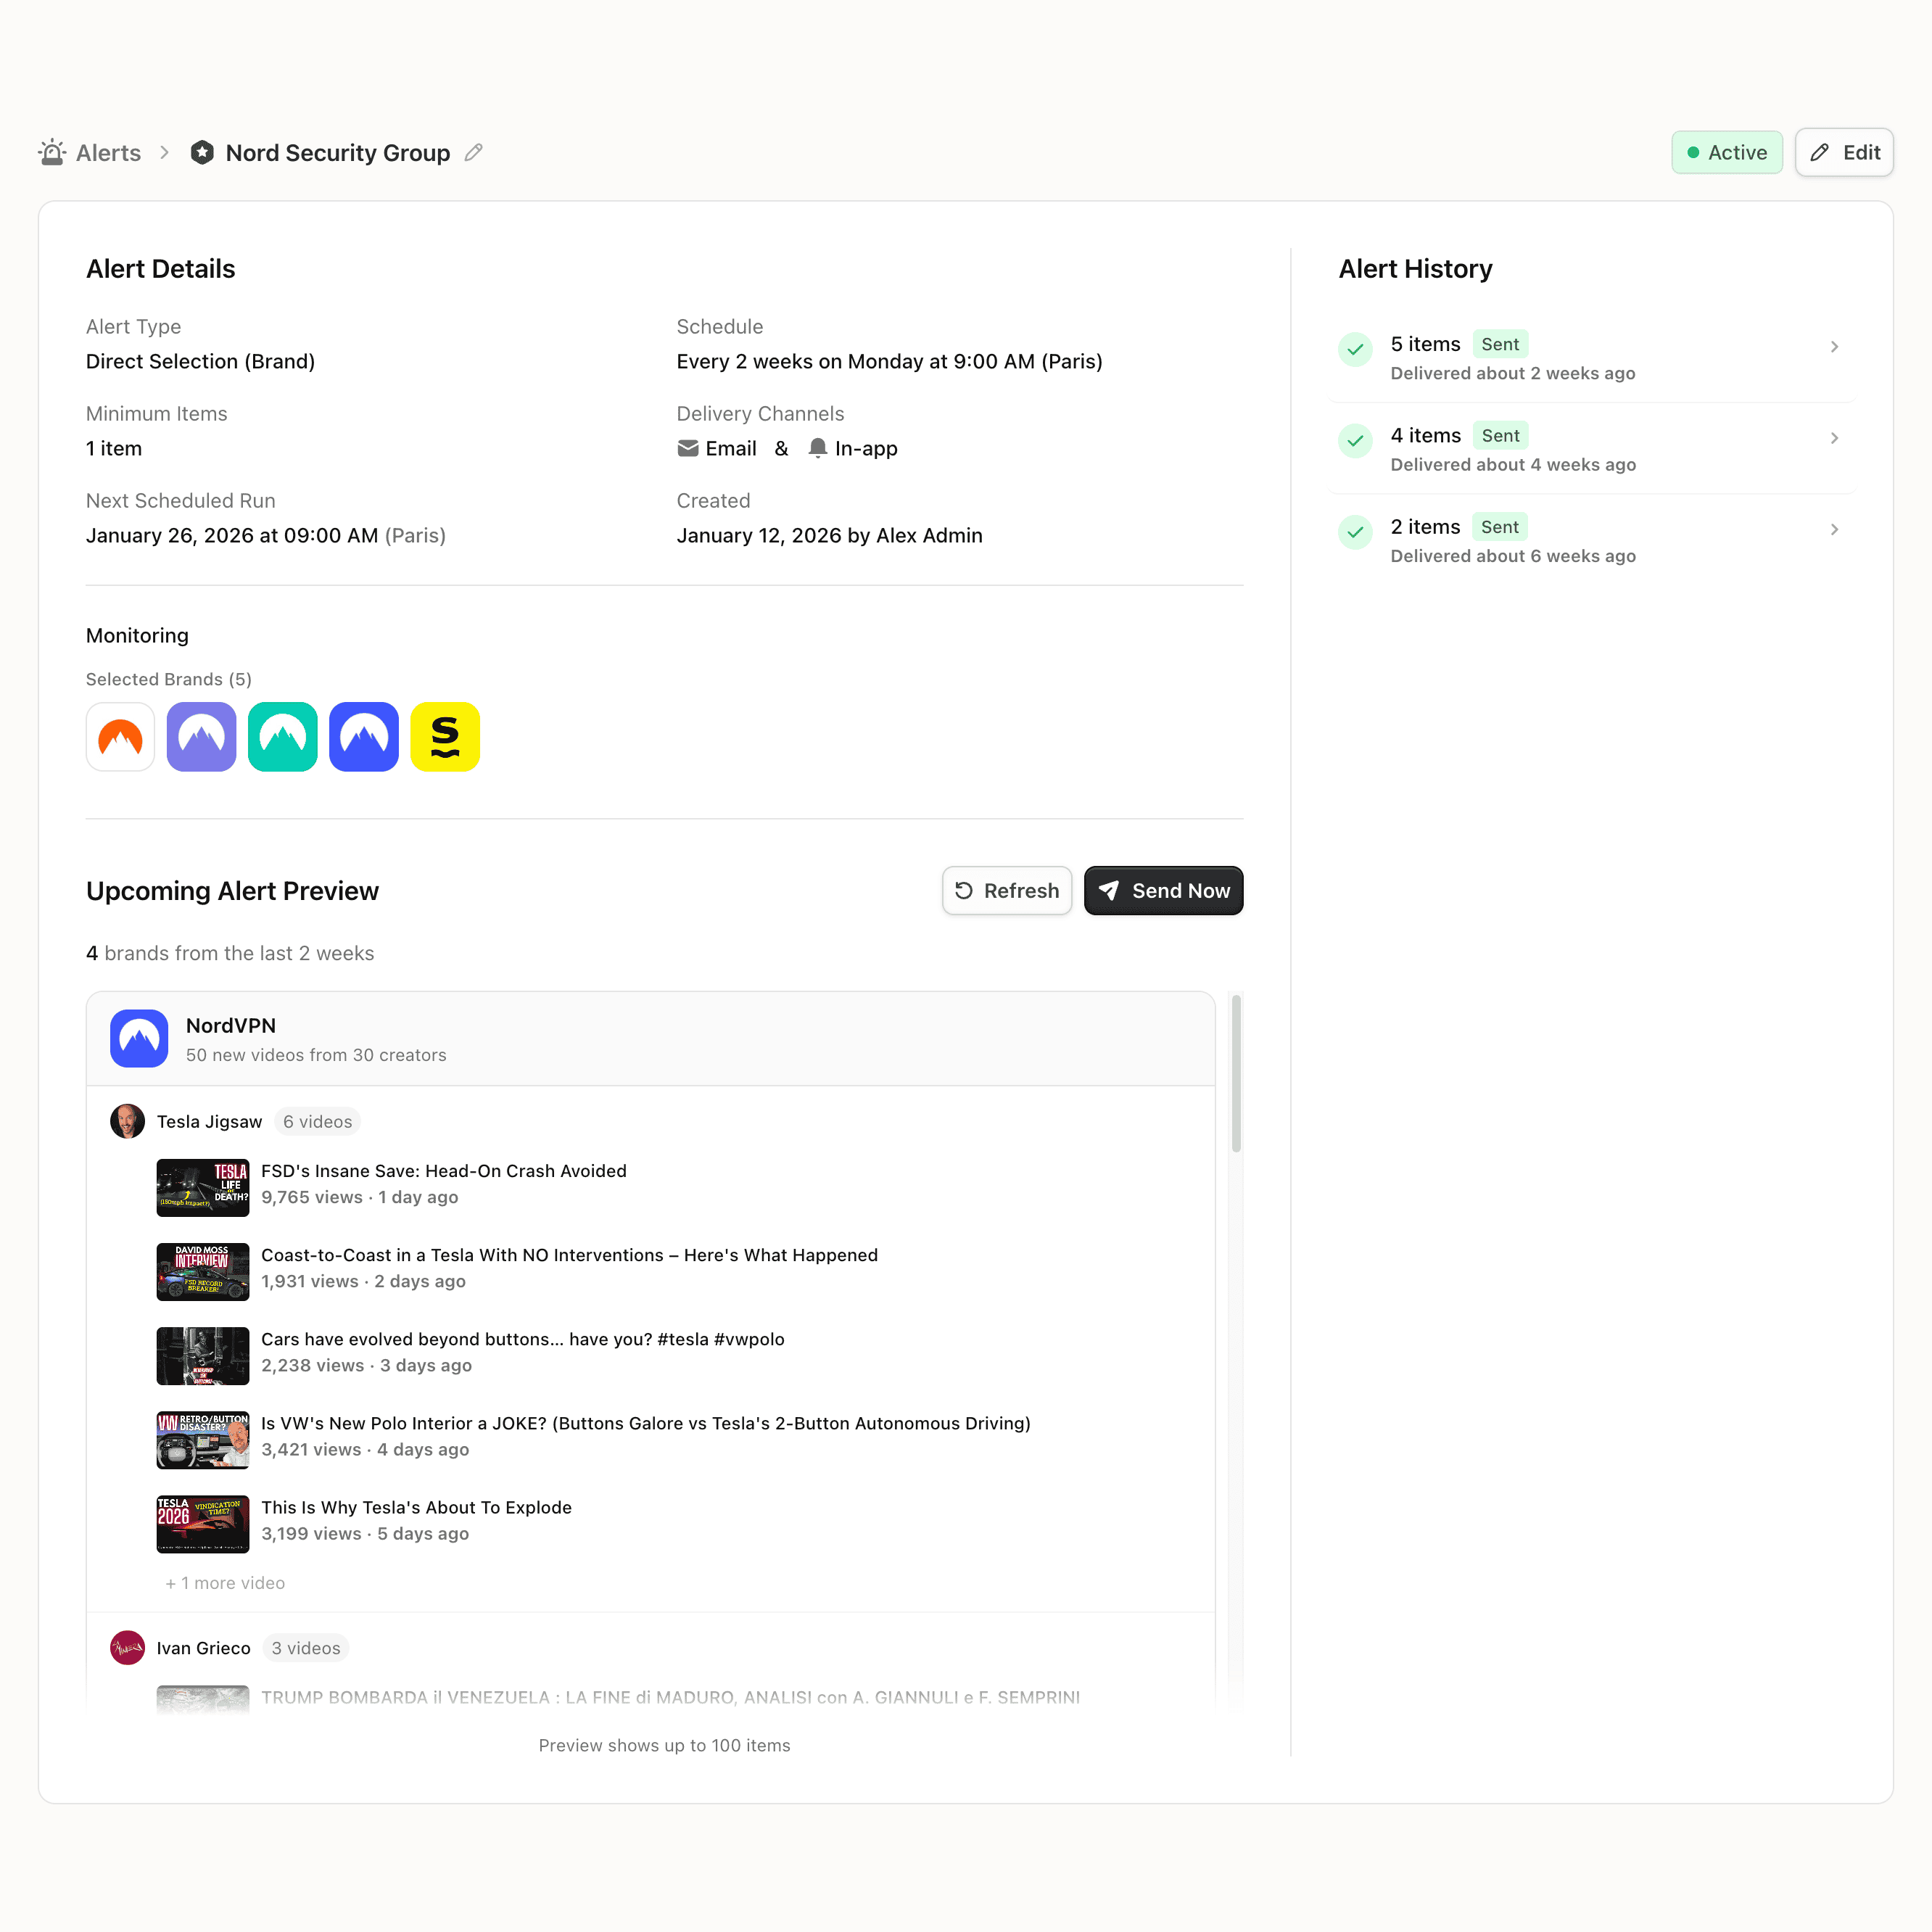Image resolution: width=1932 pixels, height=1932 pixels.
Task: Click the Edit button
Action: point(1844,152)
